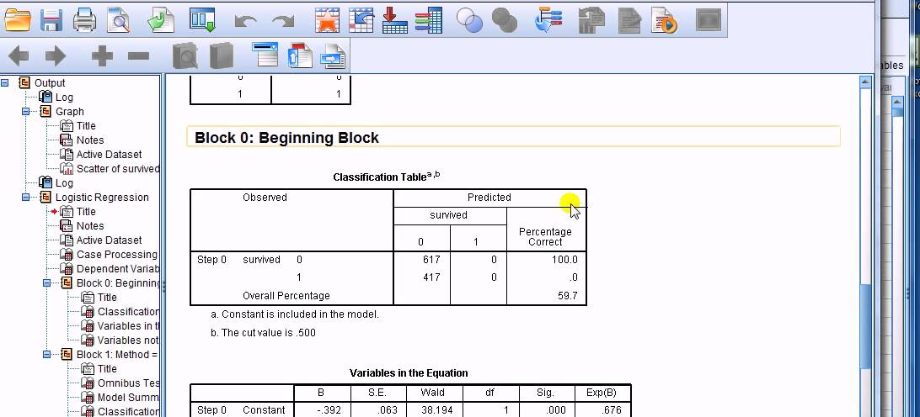Select the Title item marked with red arrow

pyautogui.click(x=86, y=211)
